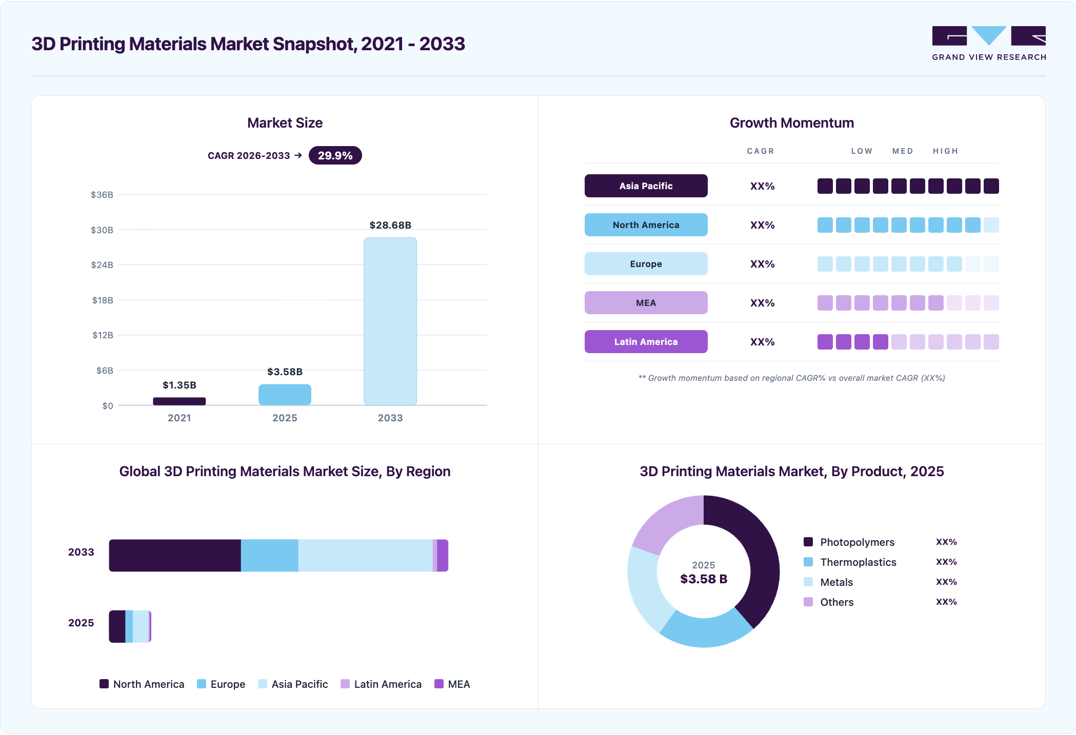Click the $36B axis label

(102, 195)
